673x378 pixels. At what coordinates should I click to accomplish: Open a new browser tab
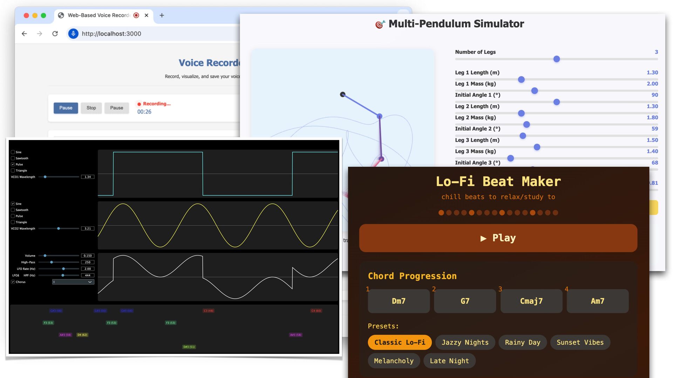(x=162, y=15)
